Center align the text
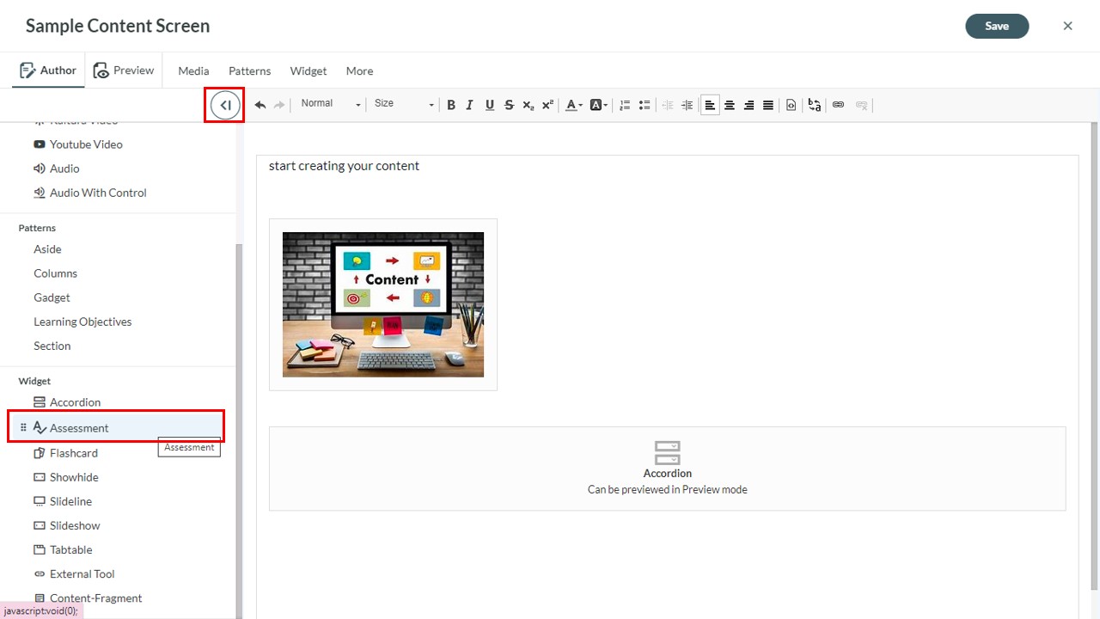 pos(730,105)
